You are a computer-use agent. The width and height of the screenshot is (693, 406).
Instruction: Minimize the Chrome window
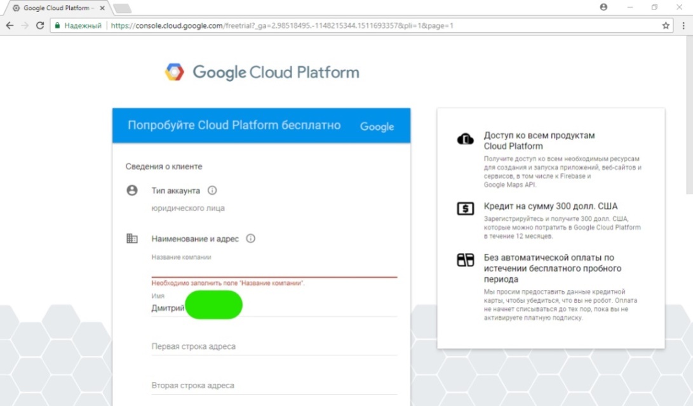(630, 7)
